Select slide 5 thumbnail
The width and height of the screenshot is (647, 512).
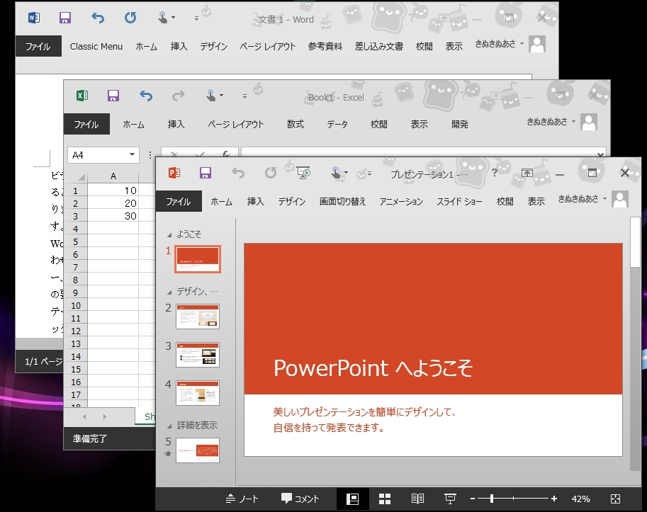pos(198,450)
